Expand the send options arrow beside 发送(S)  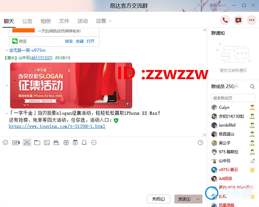198,199
